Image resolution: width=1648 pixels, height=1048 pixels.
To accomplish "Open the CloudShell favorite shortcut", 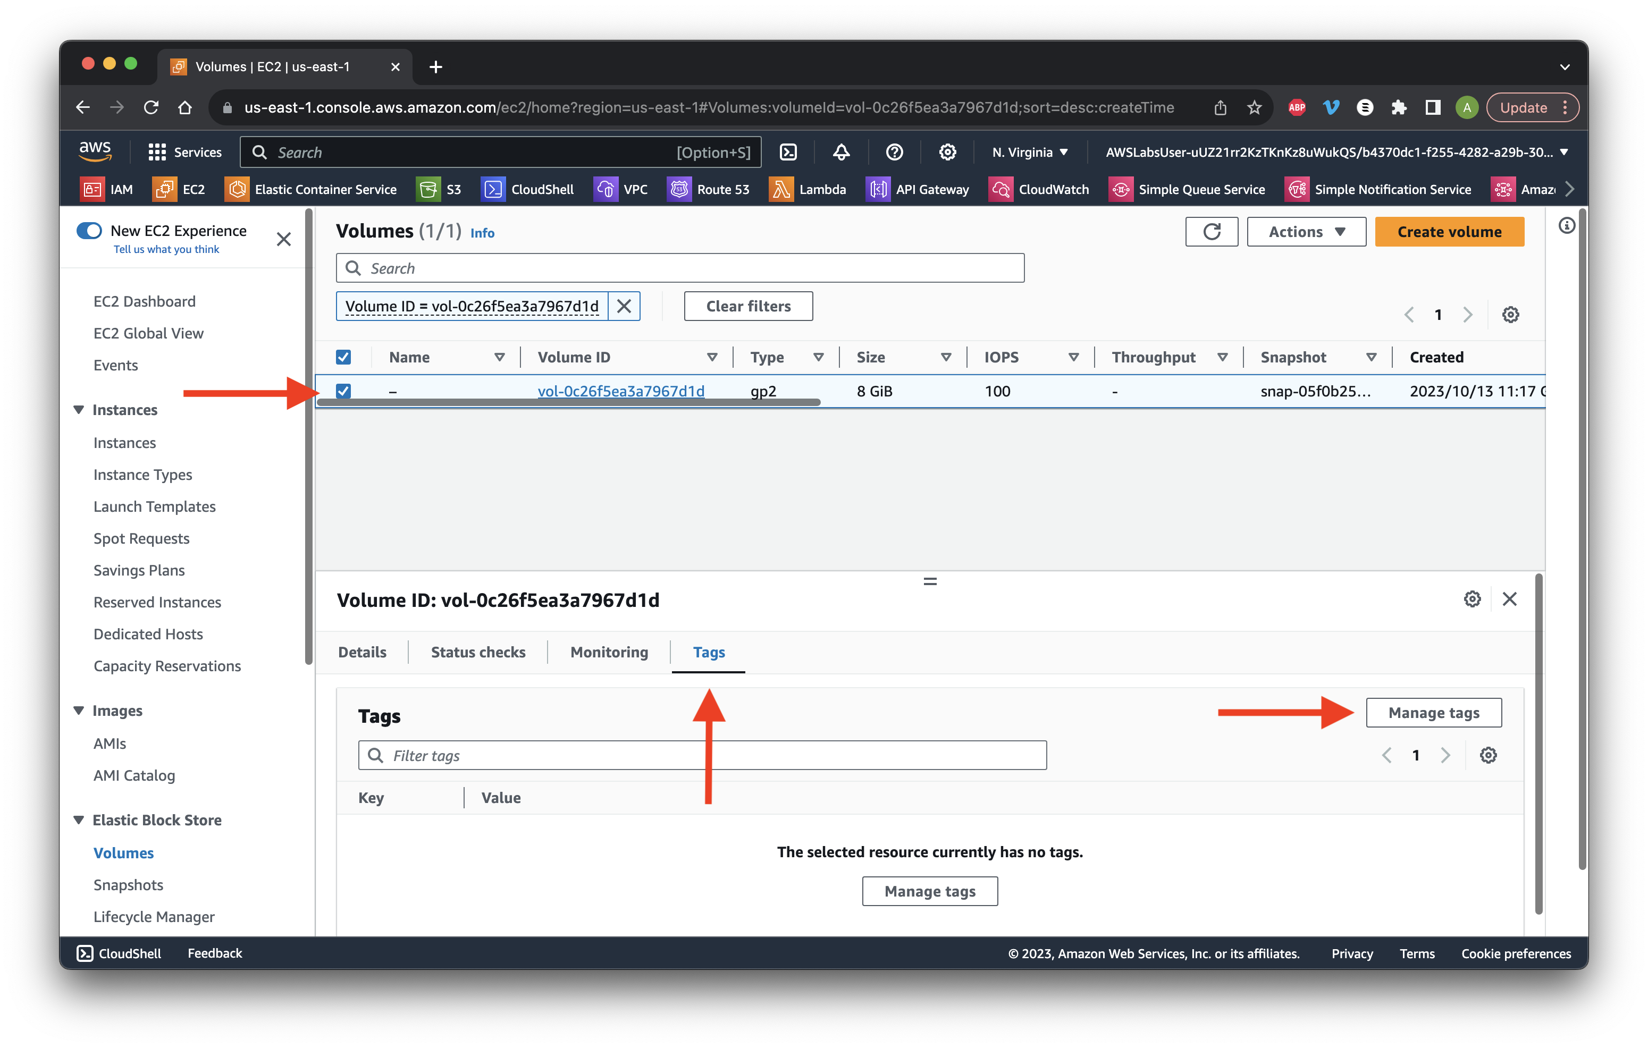I will (x=528, y=190).
